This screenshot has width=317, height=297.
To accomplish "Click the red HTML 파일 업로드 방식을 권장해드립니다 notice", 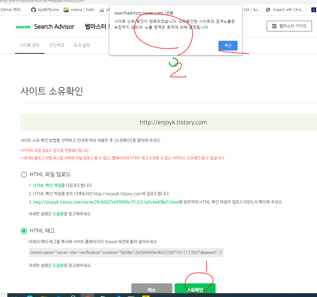I will 55,151.
